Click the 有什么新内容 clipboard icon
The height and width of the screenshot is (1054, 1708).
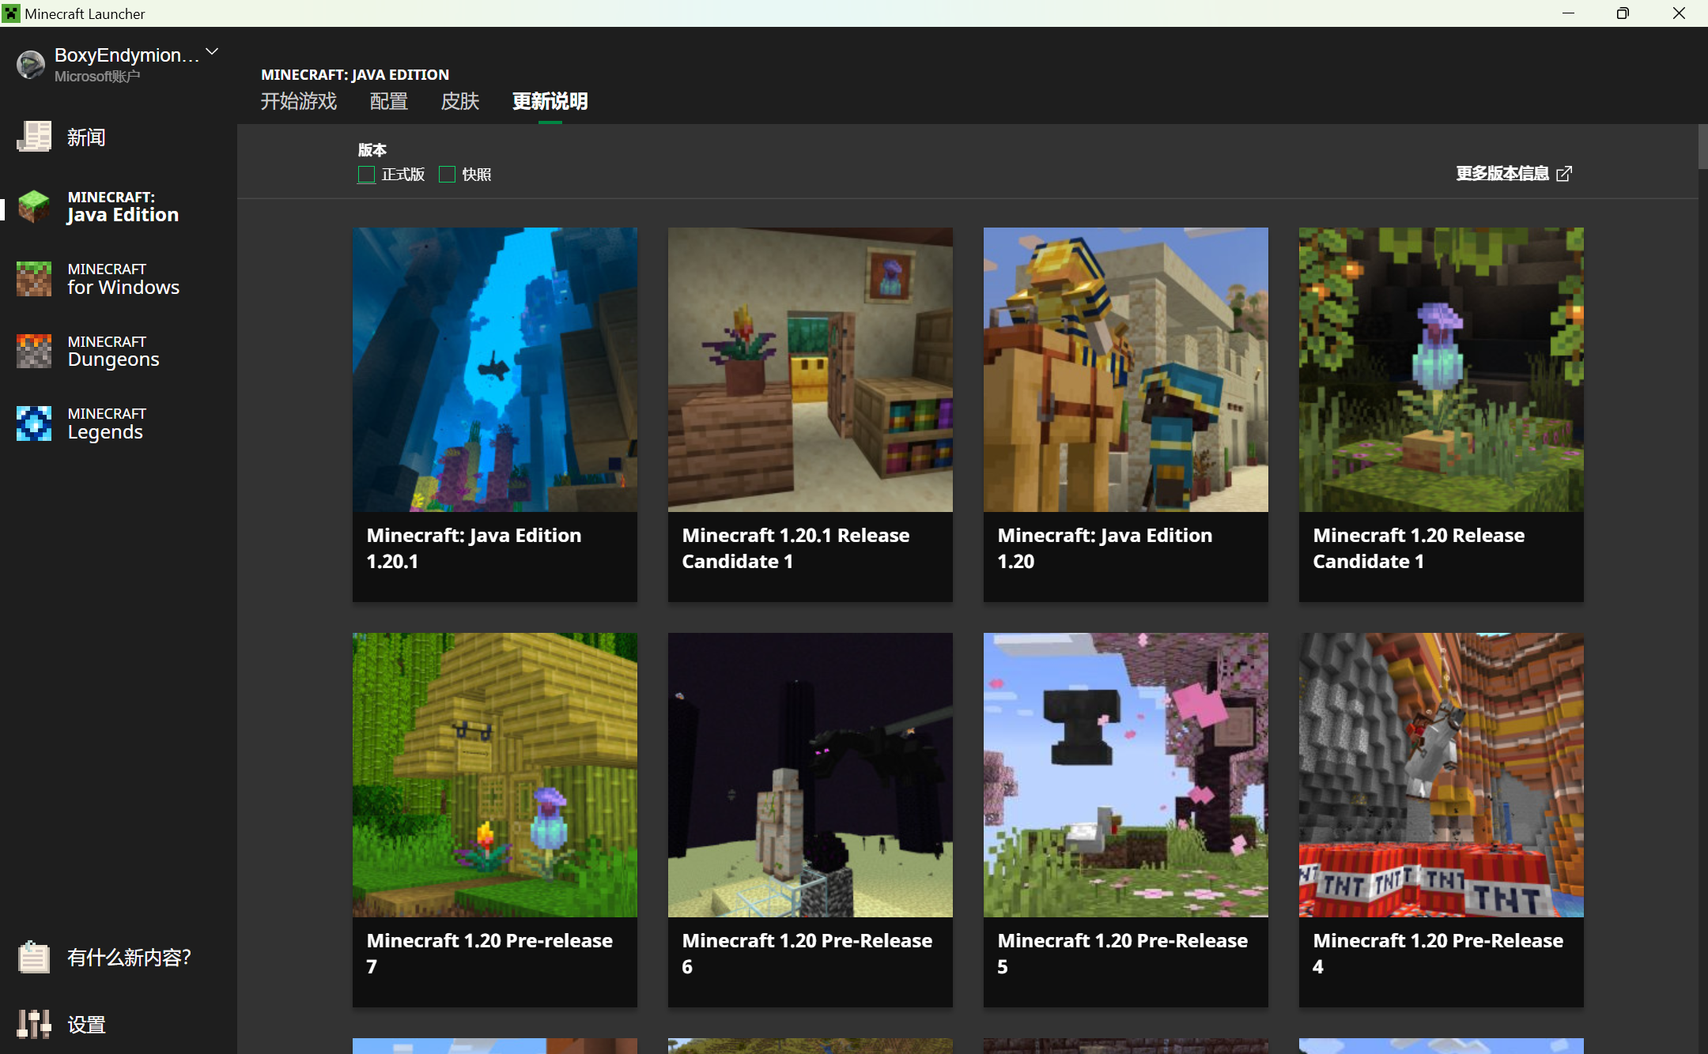(34, 957)
